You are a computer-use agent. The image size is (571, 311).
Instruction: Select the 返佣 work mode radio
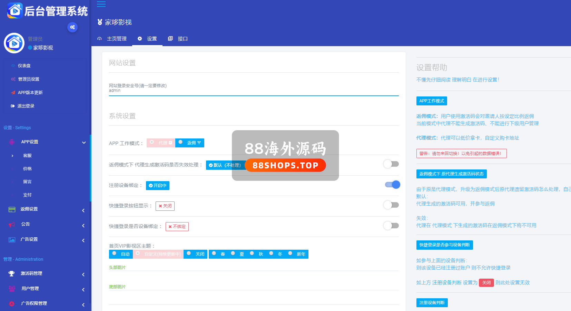[181, 142]
